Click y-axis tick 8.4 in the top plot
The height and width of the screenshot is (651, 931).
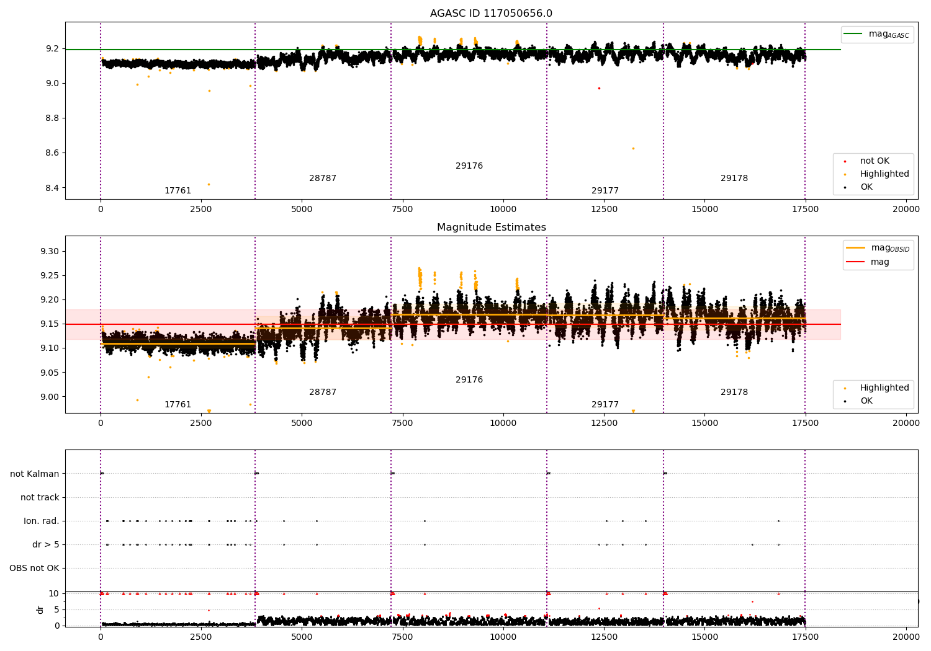click(x=52, y=188)
